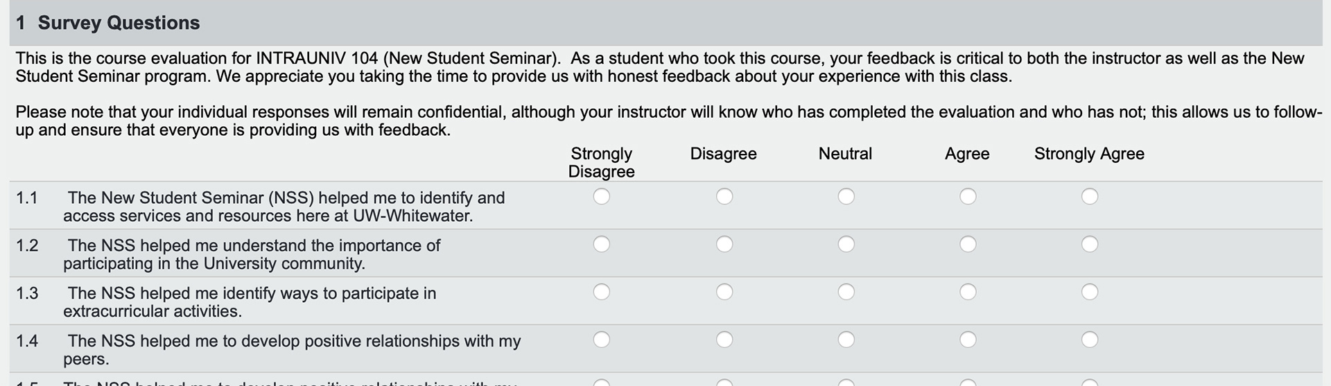Select Agree for question 1.1
The width and height of the screenshot is (1331, 386).
coord(968,197)
